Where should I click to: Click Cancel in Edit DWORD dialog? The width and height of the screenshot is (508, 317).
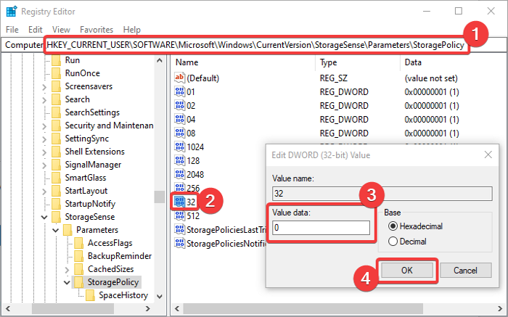pyautogui.click(x=466, y=270)
